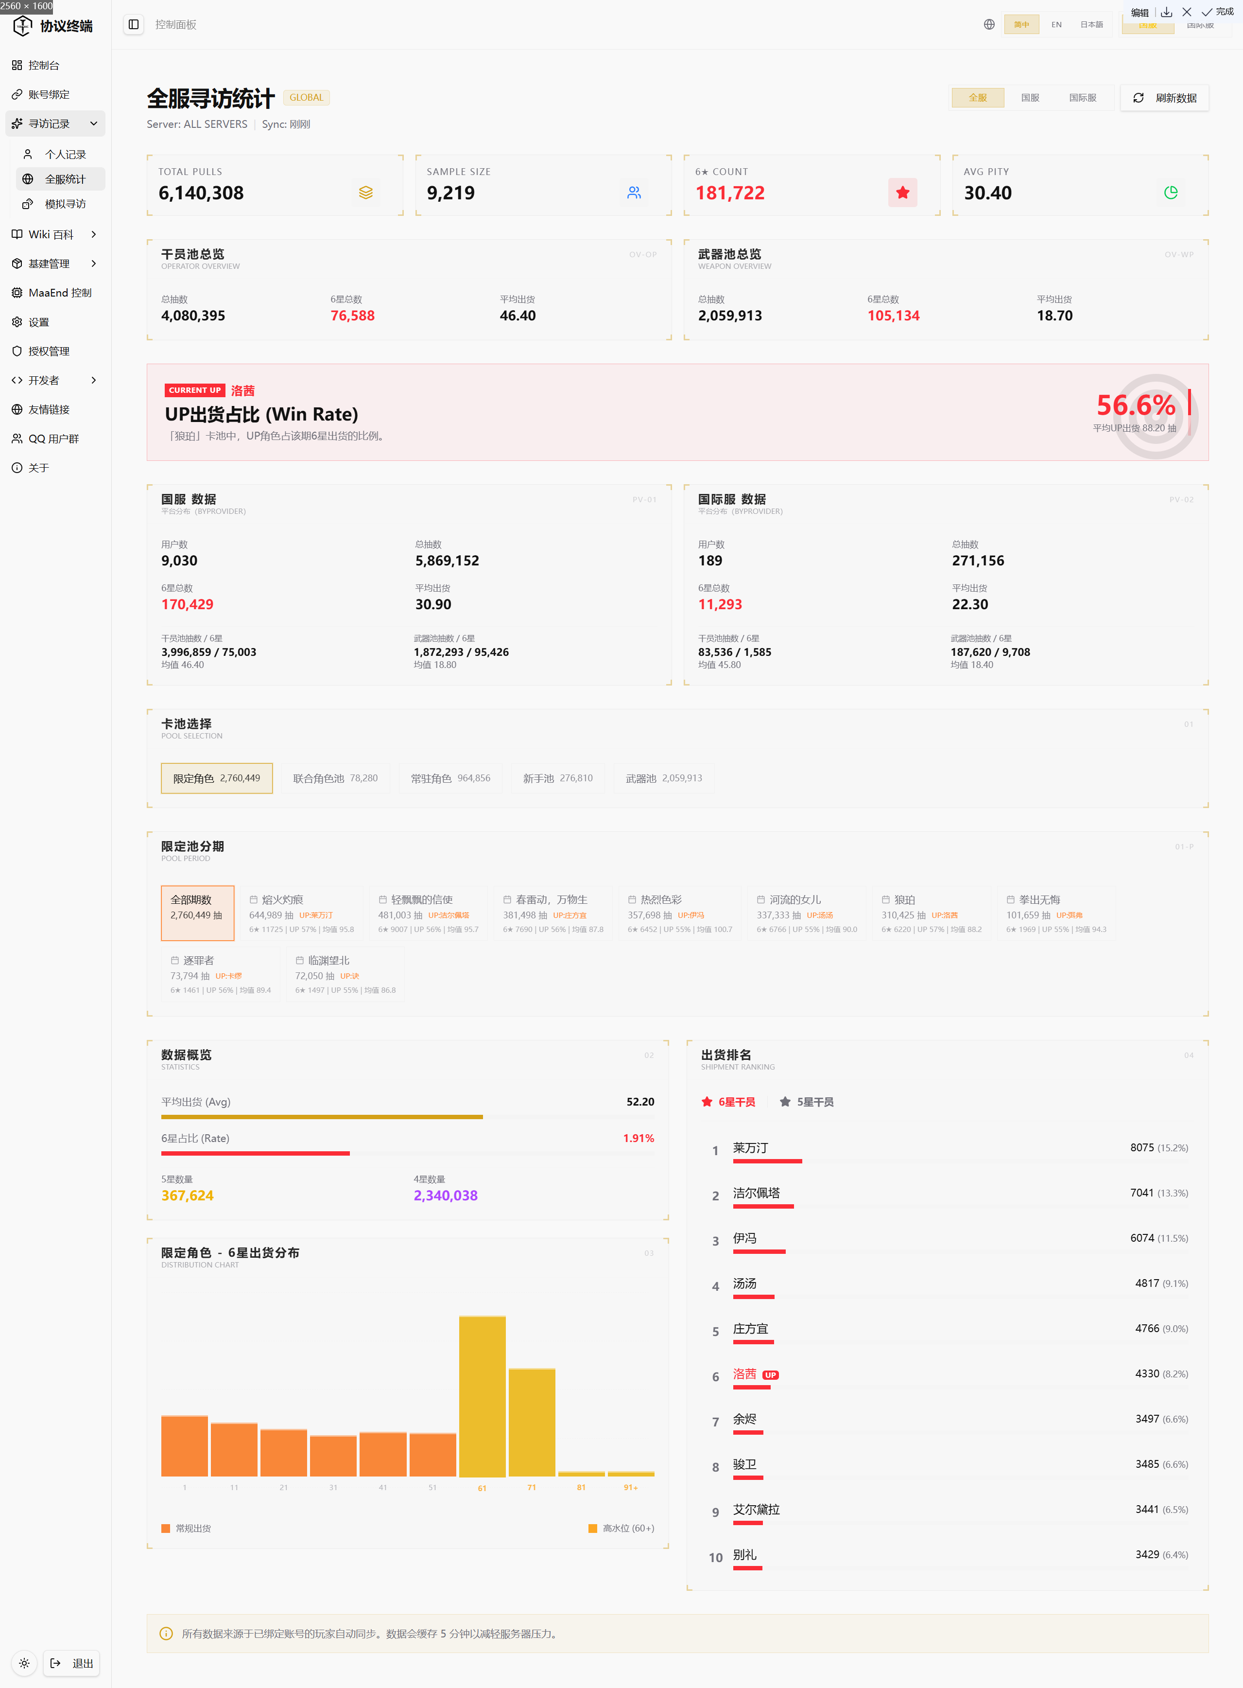Toggle the light/dark theme sun icon

click(x=24, y=1663)
